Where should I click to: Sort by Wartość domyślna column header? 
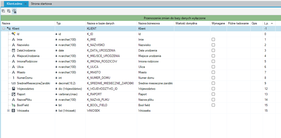pos(192,23)
